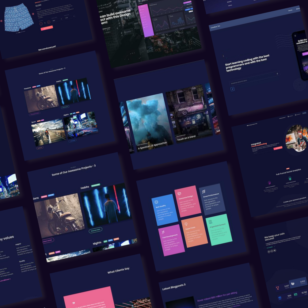Screen dimensions: 308x308
Task: Click the lightbulb icon on Super Fresh card
Action: [186, 224]
